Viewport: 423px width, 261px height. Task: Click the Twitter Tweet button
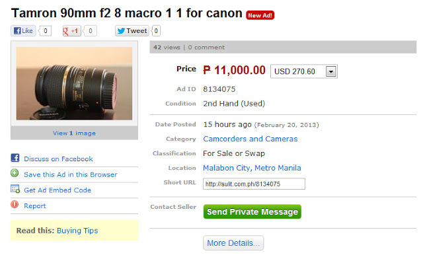click(x=132, y=31)
